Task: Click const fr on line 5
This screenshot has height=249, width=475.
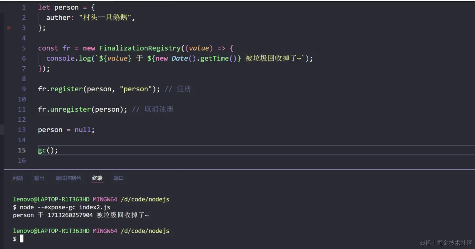Action: (54, 48)
